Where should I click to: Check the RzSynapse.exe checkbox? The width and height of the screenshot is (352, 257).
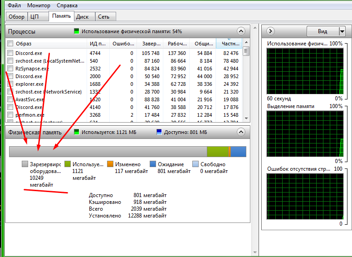(10, 68)
